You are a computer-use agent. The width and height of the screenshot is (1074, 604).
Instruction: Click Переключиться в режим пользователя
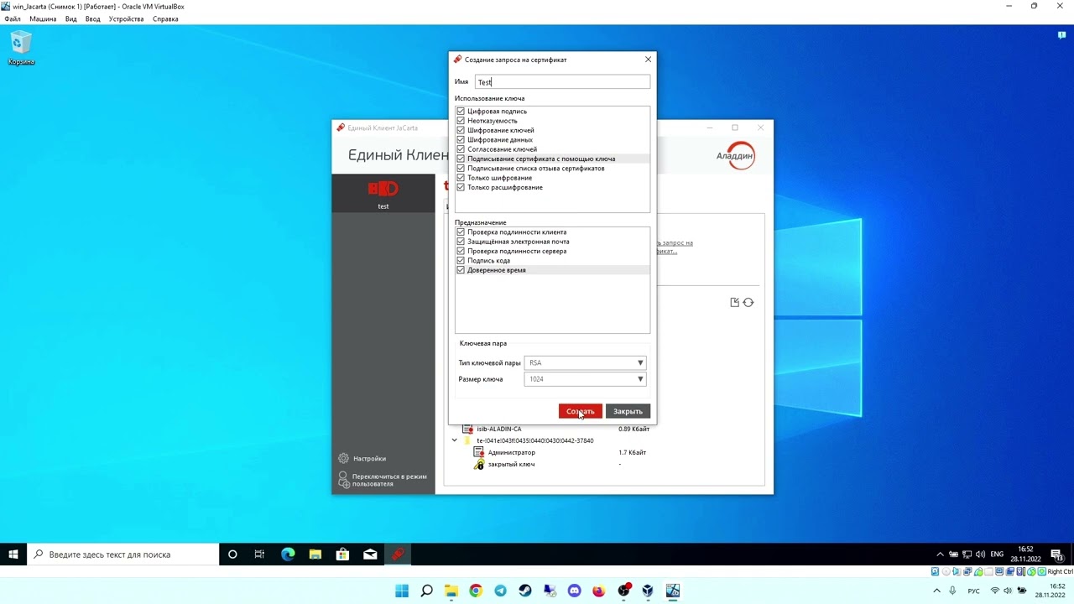click(x=383, y=480)
